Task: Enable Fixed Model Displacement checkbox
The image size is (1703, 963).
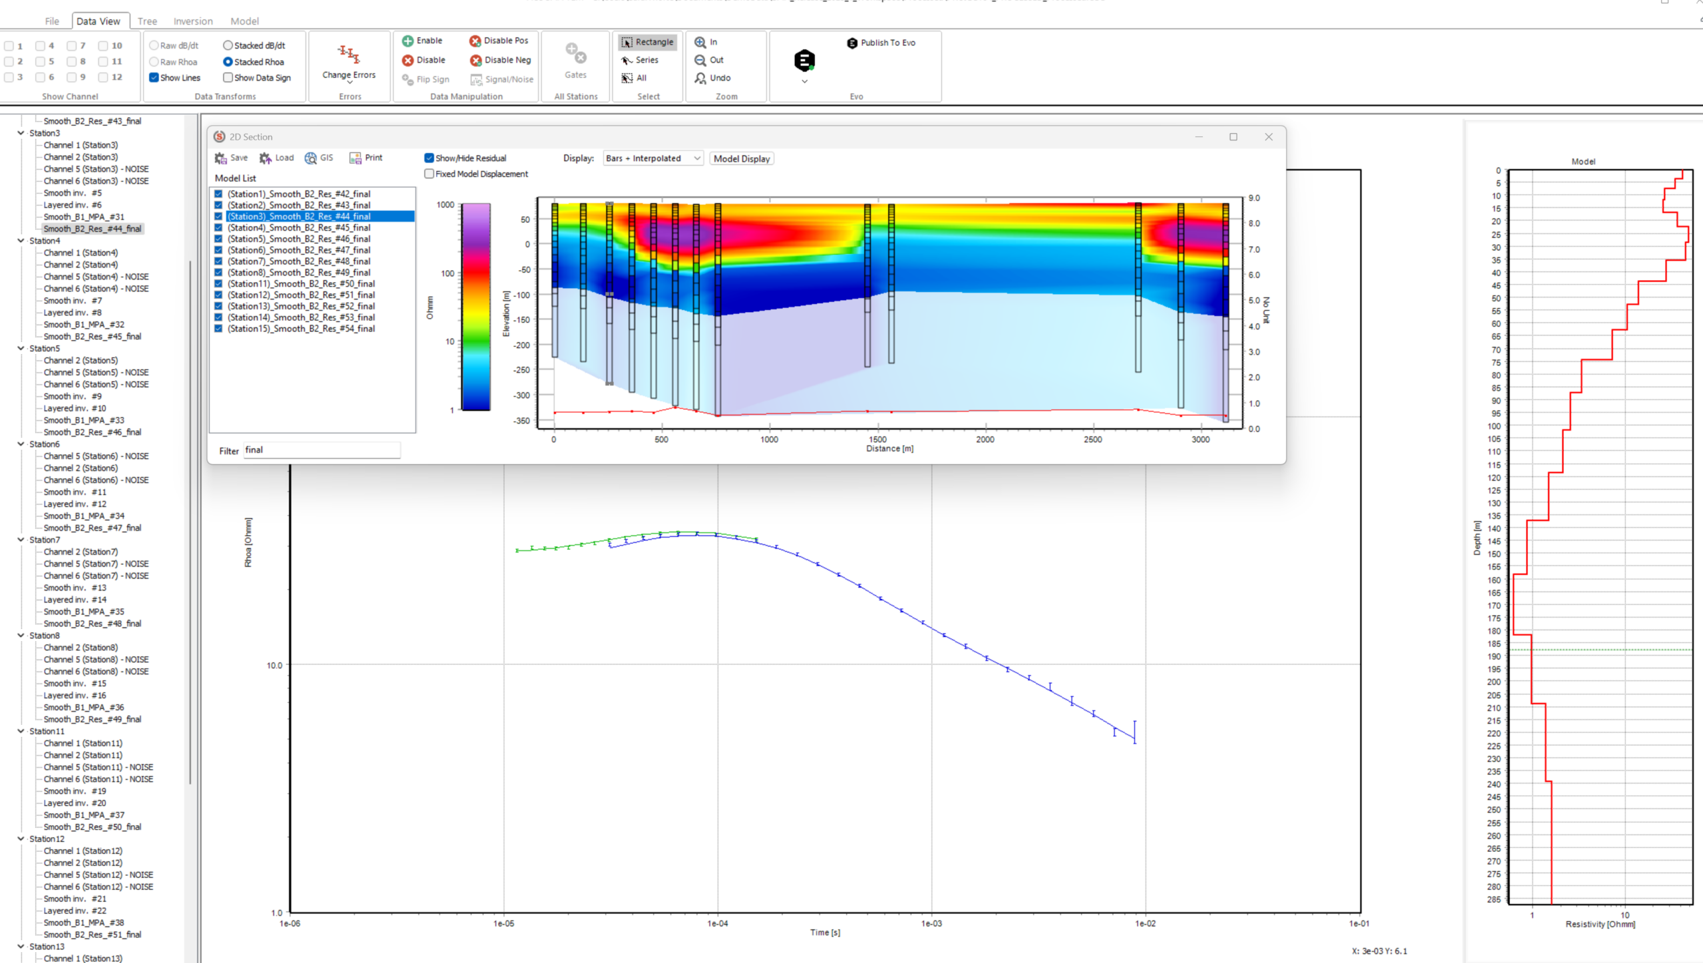Action: coord(430,174)
